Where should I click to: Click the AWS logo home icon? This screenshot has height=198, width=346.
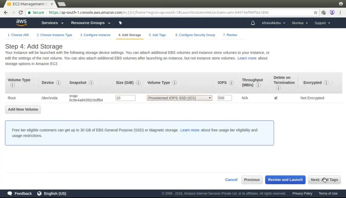(x=21, y=23)
